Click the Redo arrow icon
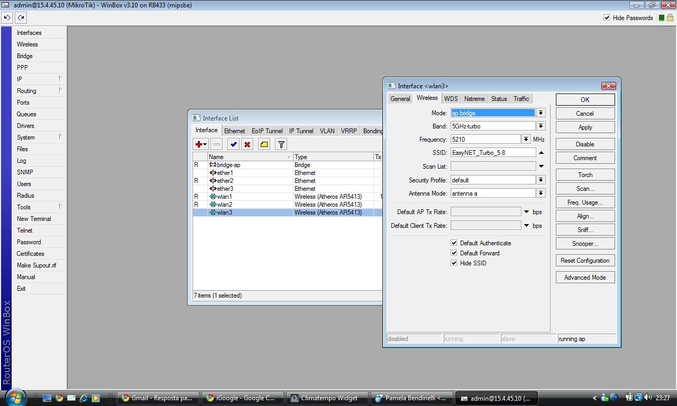 point(21,17)
